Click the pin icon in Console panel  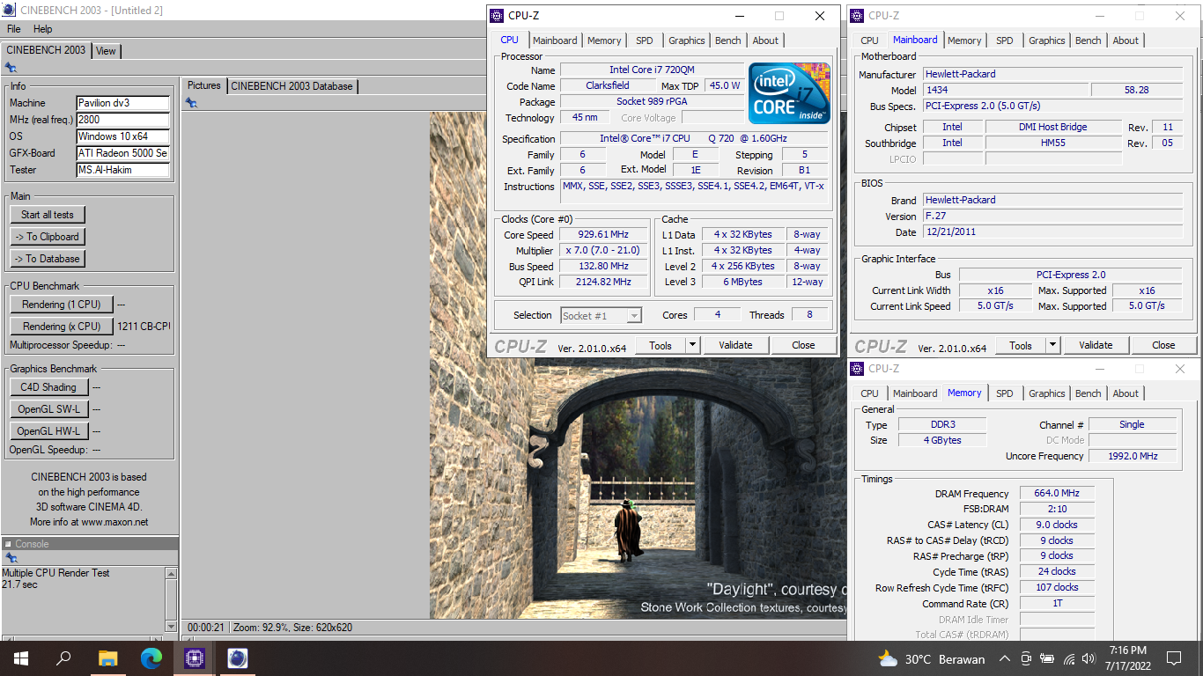(x=11, y=558)
